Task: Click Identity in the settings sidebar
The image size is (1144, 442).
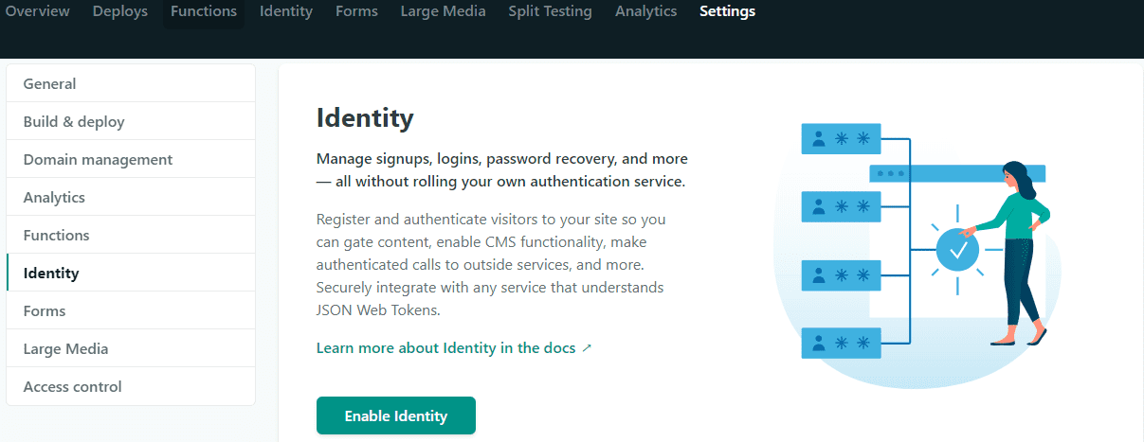Action: 51,274
